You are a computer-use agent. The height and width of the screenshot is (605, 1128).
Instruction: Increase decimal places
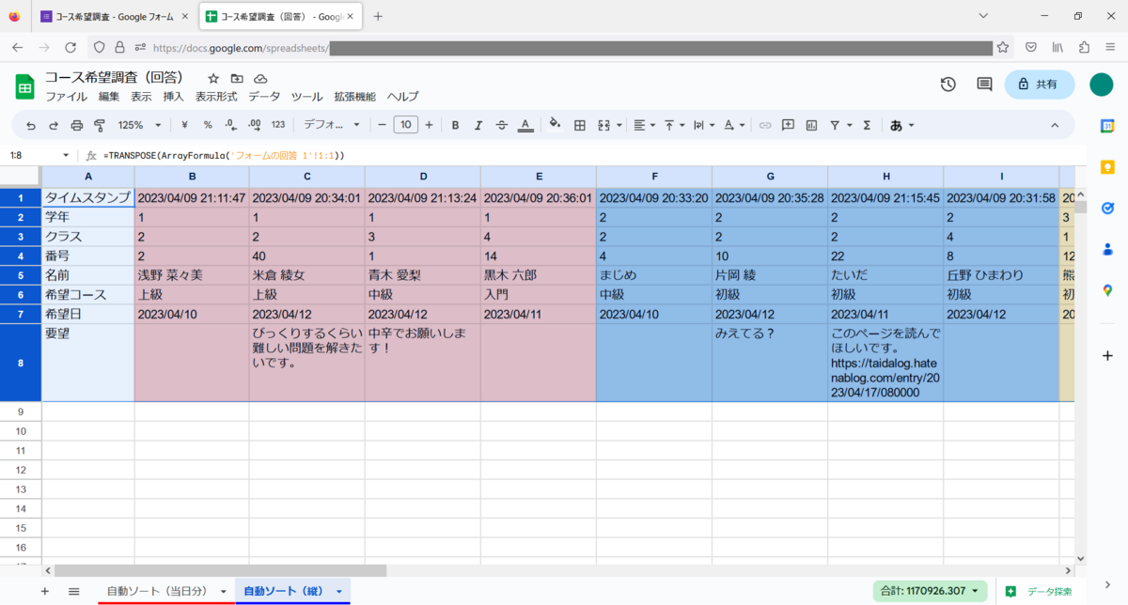(255, 125)
